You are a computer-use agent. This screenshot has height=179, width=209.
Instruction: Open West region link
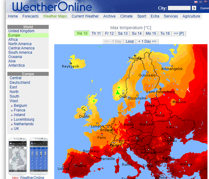(14, 101)
